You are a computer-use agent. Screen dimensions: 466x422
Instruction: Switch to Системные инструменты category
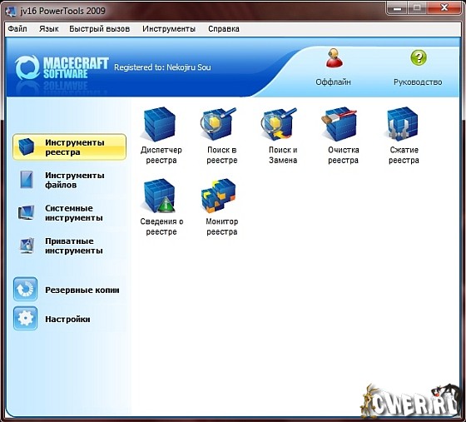tap(69, 213)
